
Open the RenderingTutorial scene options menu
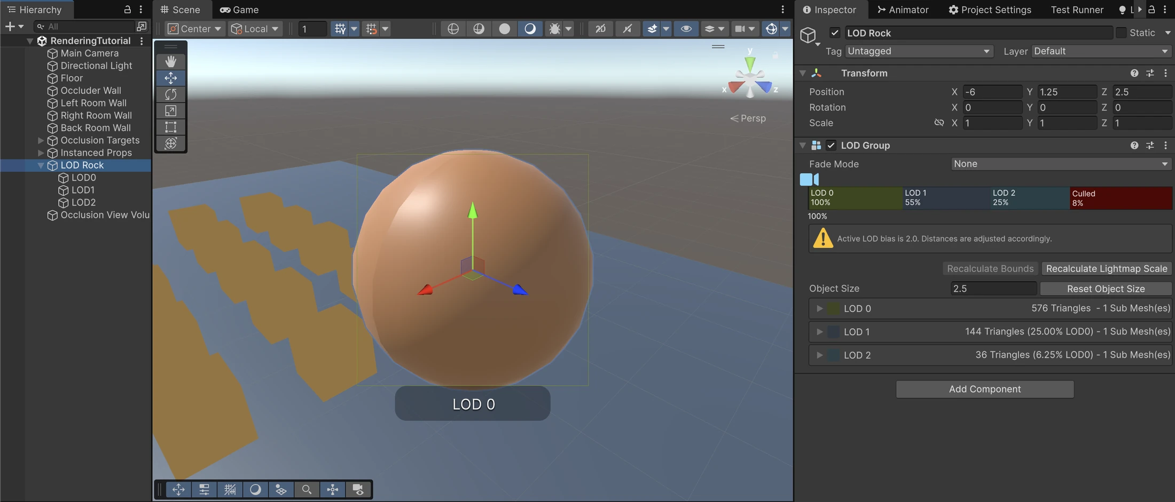tap(142, 41)
